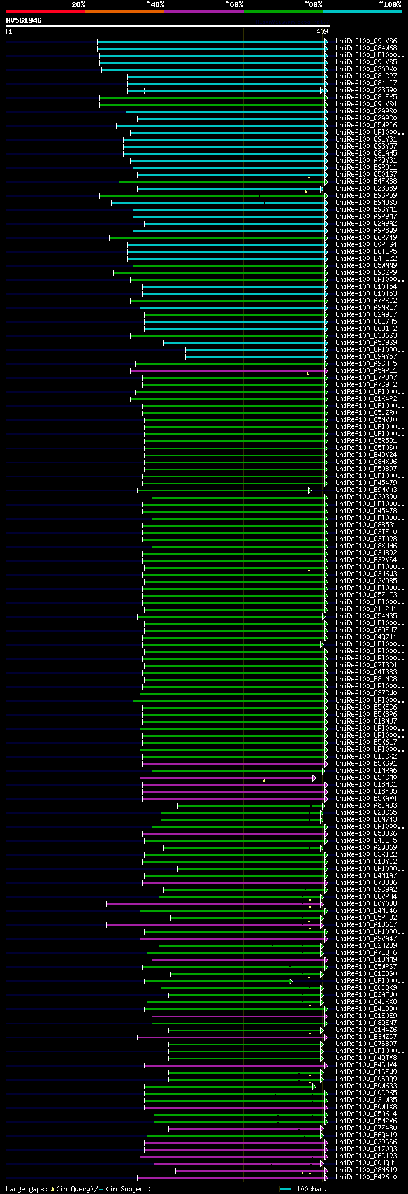This screenshot has width=408, height=1194.
Task: Select the UniRef100_A1L2U1 label
Action: point(366,609)
